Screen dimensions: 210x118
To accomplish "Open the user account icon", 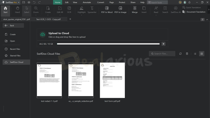I will [x=185, y=2].
